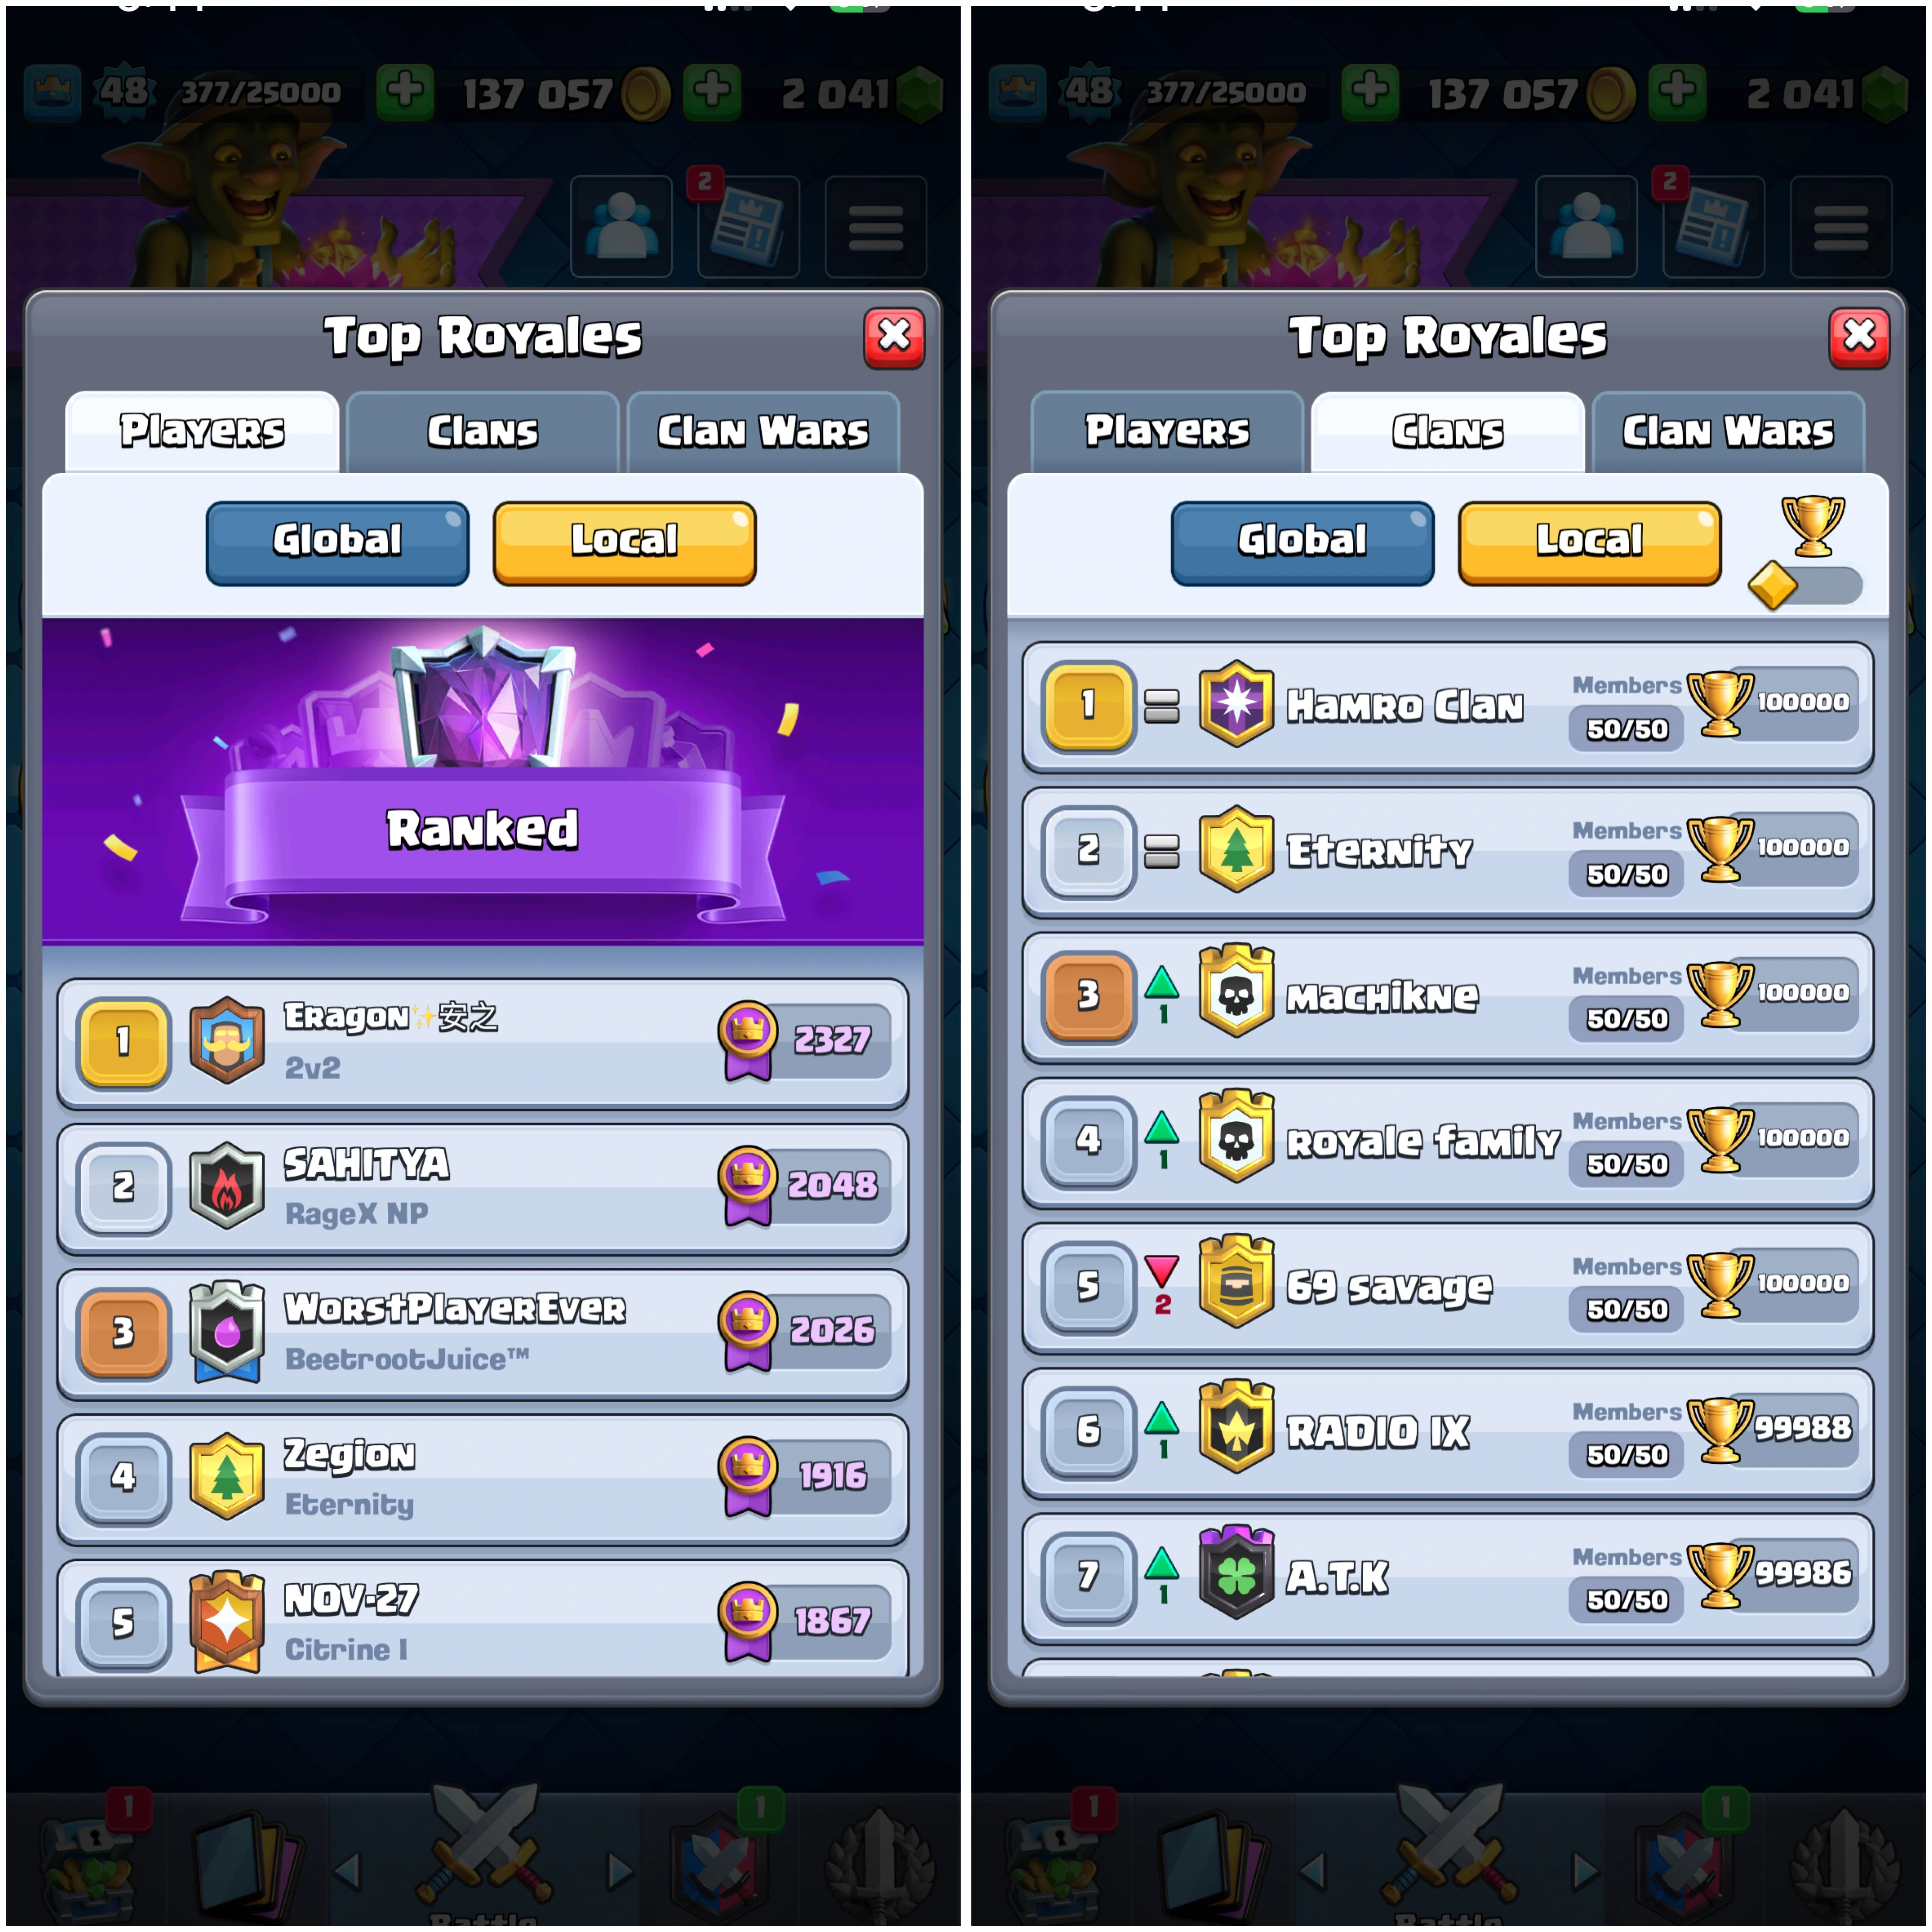Select Local filter in Players tab
Image resolution: width=1932 pixels, height=1932 pixels.
[x=624, y=542]
